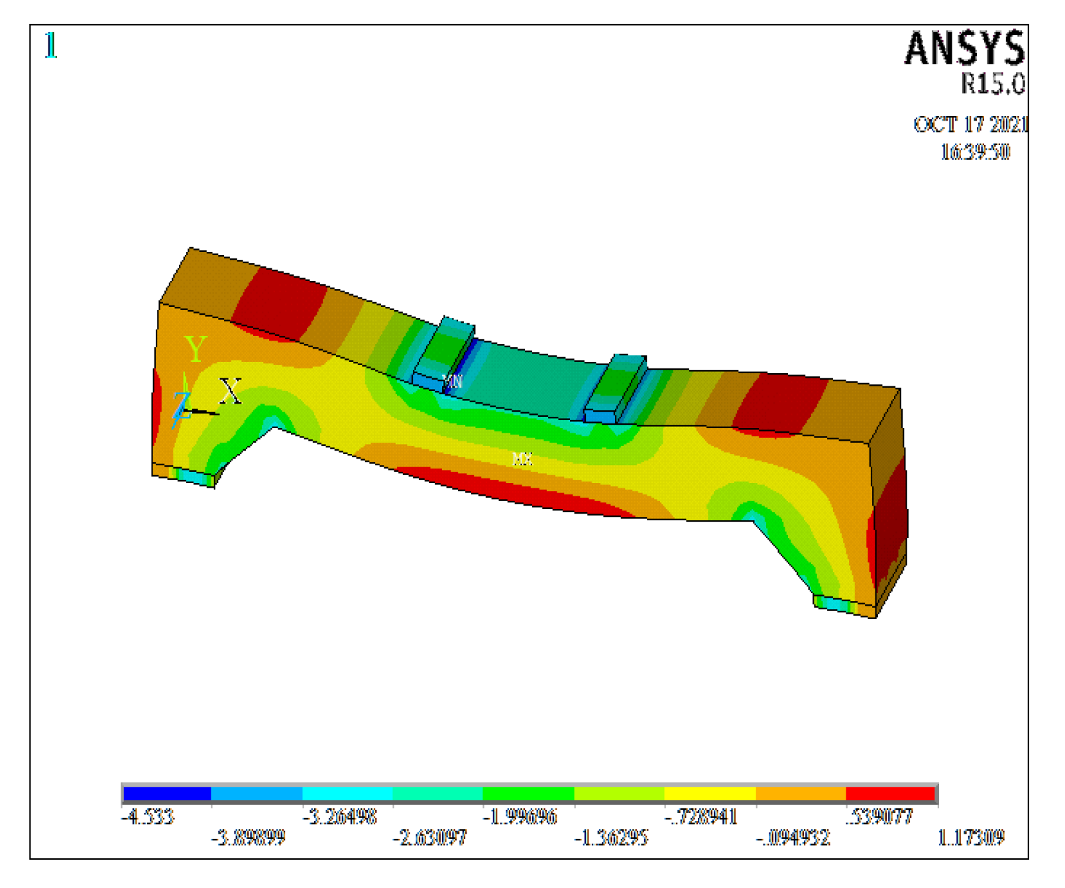Click the left loading plate on beam
Image resolution: width=1065 pixels, height=888 pixels.
point(443,355)
